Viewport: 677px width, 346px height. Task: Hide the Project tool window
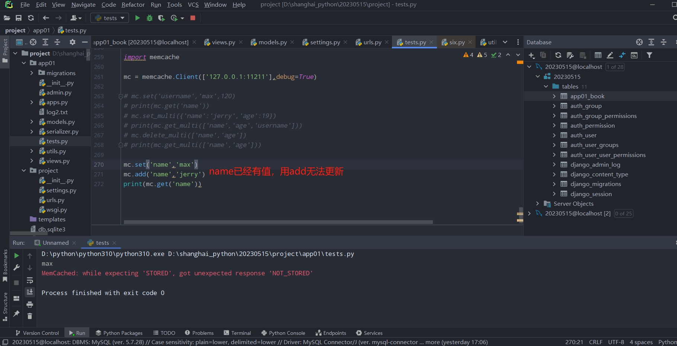[x=85, y=42]
